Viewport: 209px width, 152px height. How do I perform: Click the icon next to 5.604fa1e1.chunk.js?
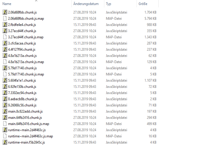5,80
